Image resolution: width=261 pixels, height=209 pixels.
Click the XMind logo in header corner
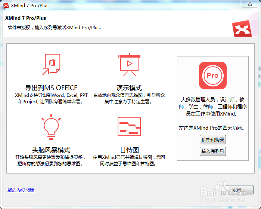point(241,29)
